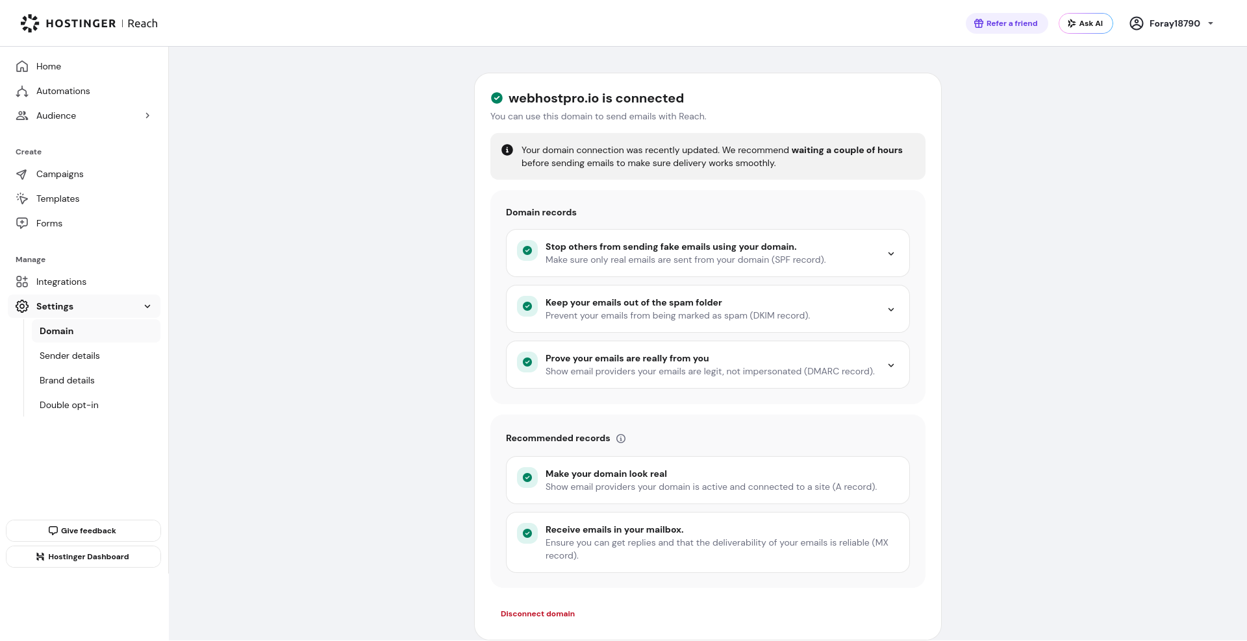Click the Give feedback button
This screenshot has height=641, width=1247.
point(83,531)
